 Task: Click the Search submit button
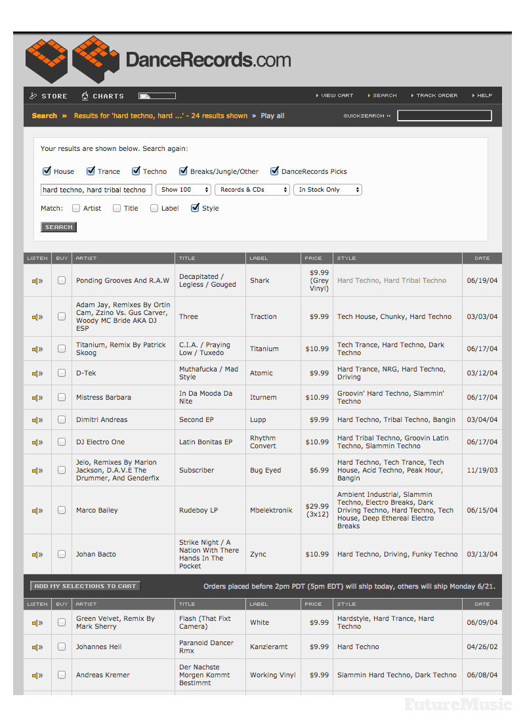coord(58,227)
